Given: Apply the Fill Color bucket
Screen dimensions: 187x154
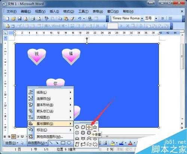Looking at the screenshot, I should click(x=113, y=143).
